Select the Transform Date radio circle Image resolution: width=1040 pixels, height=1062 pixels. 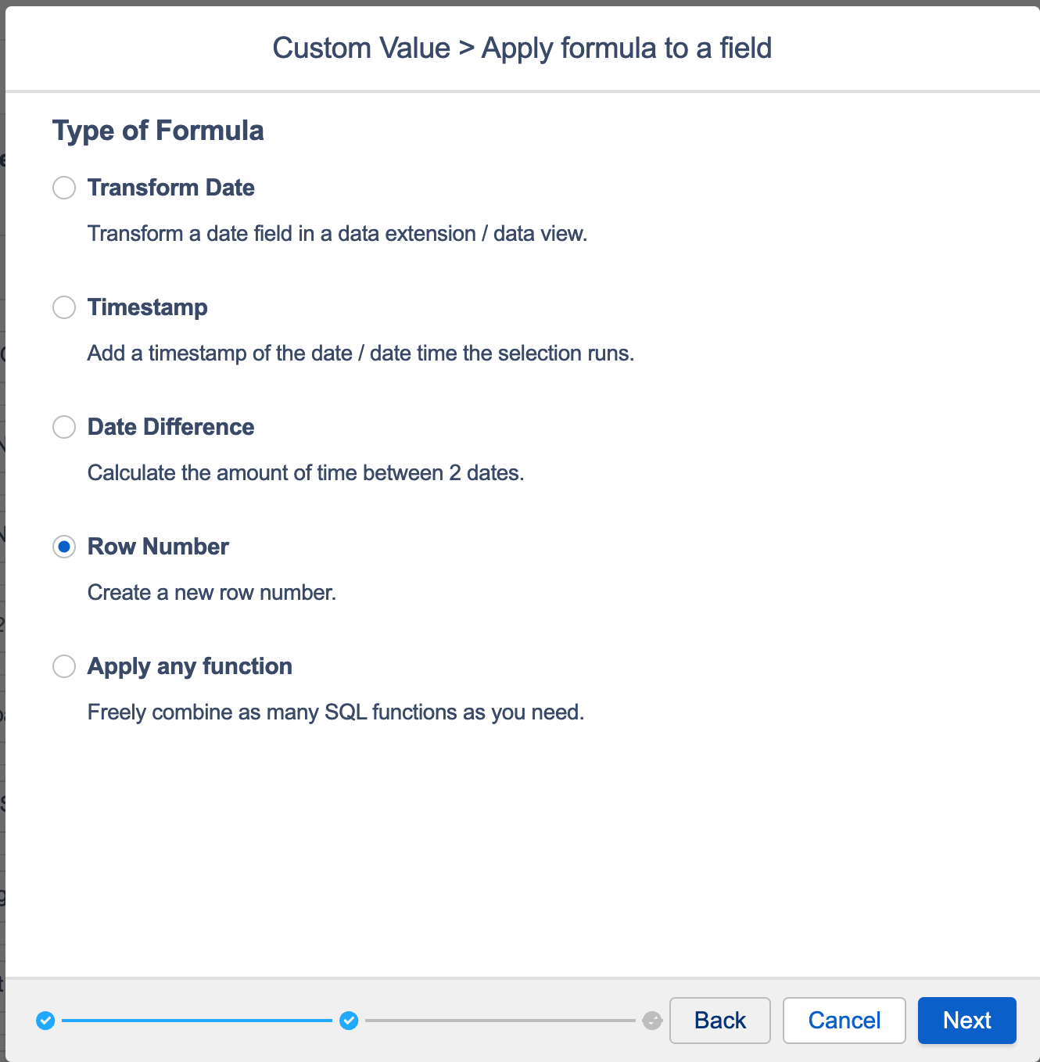coord(64,188)
